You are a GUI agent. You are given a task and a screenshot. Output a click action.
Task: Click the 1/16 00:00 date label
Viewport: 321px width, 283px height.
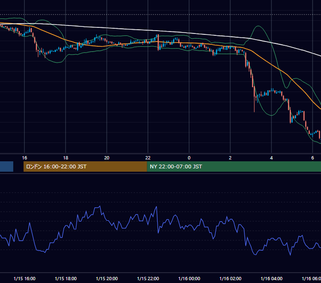[189, 278]
